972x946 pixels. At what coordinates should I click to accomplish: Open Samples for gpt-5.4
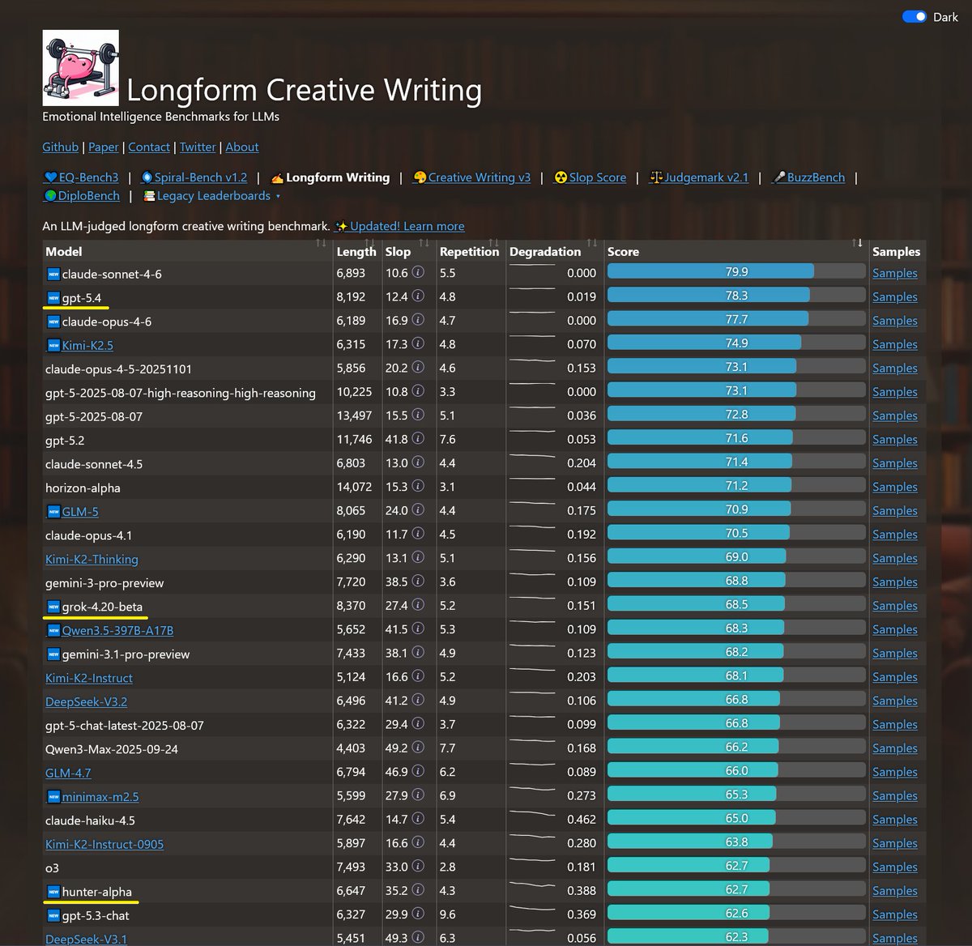(x=895, y=296)
